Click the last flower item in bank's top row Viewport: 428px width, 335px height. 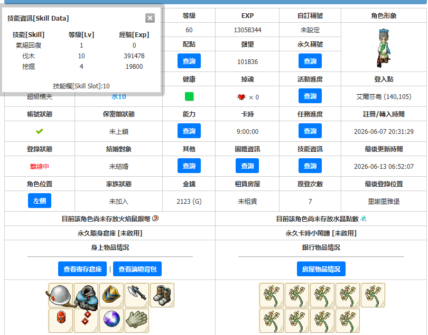coord(373,295)
